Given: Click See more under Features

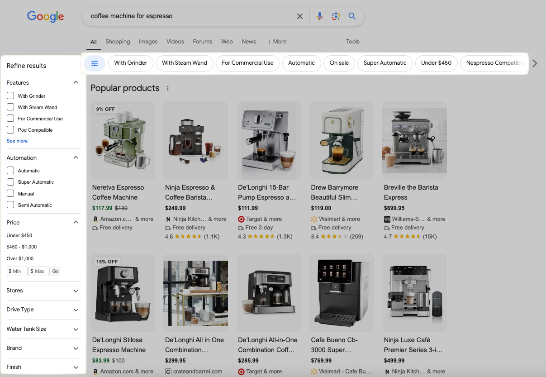Looking at the screenshot, I should (17, 141).
